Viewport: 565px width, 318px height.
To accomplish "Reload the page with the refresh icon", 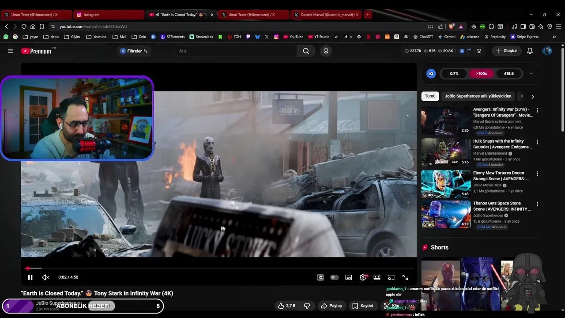I will click(24, 26).
